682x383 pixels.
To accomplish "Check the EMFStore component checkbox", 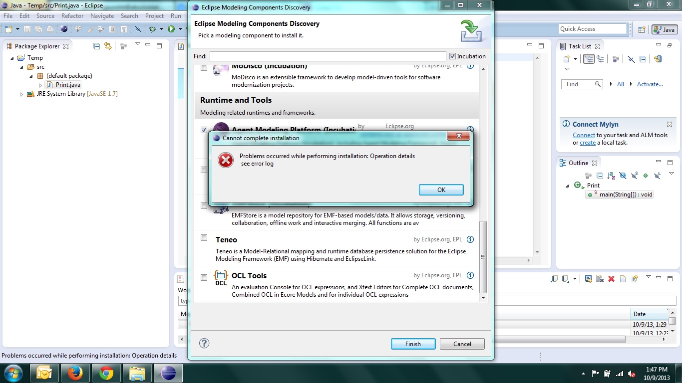I will 204,205.
